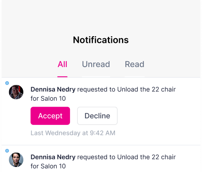Viewport: 202px width, 172px height.
Task: Open the Unread notifications tab
Action: pyautogui.click(x=96, y=64)
